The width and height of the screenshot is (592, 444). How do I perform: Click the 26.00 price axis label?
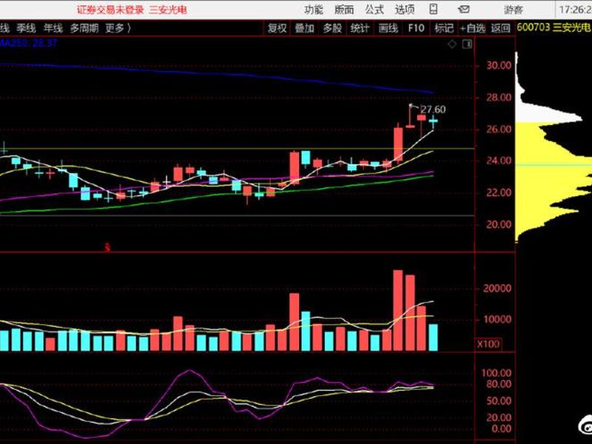pos(499,129)
